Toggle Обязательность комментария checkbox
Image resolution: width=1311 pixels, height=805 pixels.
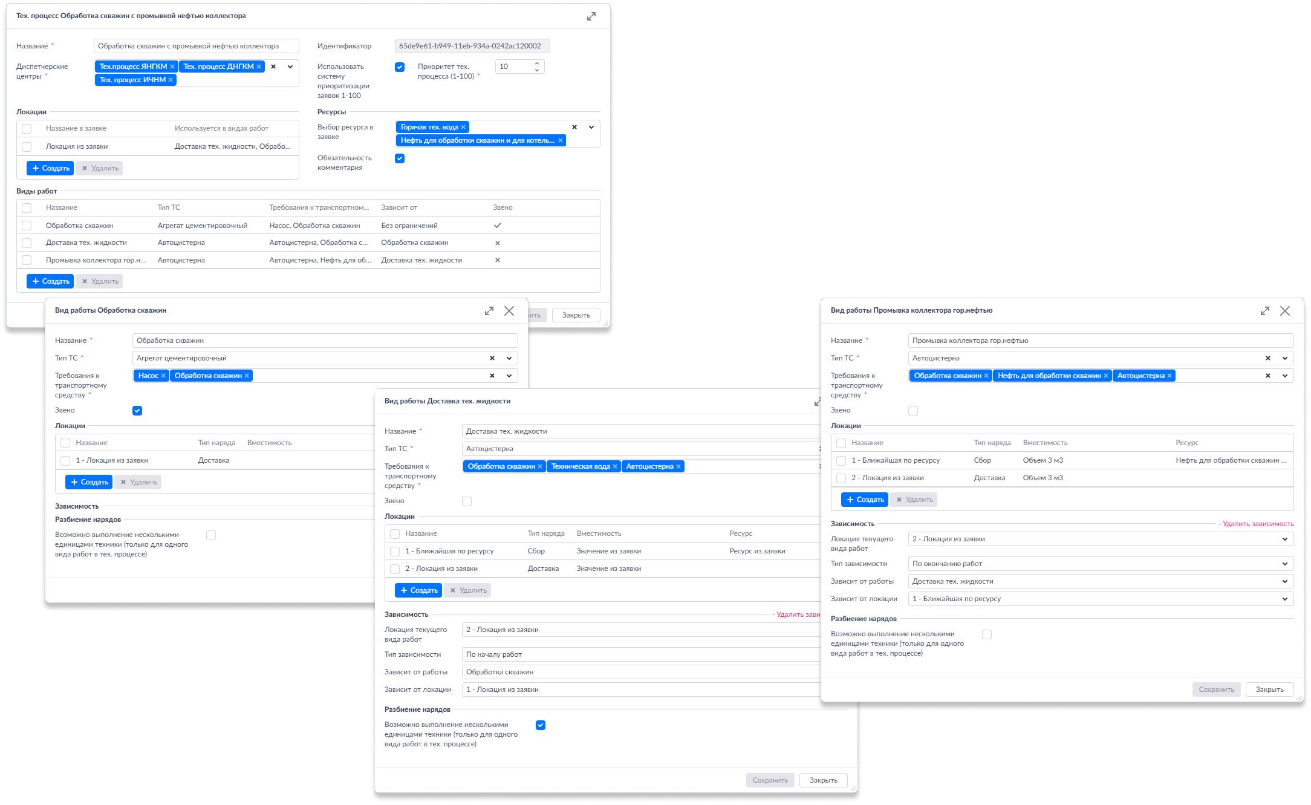tap(400, 158)
